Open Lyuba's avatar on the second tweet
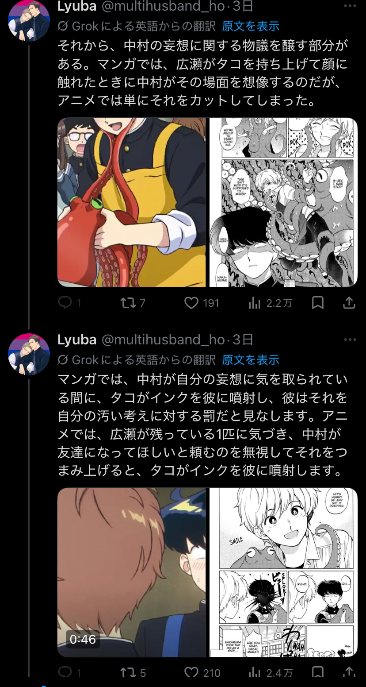 click(29, 354)
